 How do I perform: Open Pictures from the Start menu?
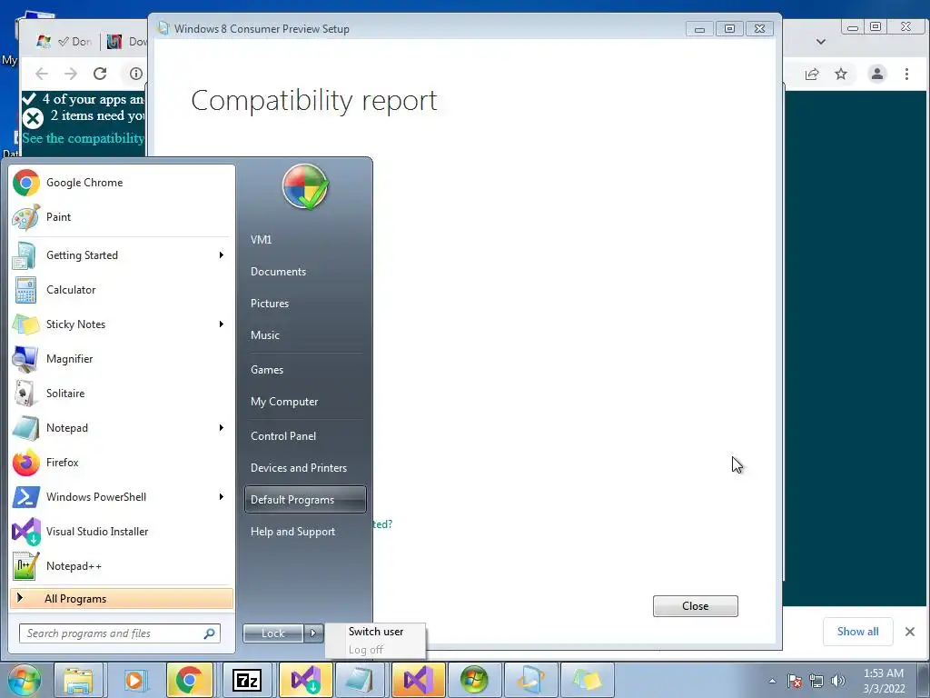point(305,304)
